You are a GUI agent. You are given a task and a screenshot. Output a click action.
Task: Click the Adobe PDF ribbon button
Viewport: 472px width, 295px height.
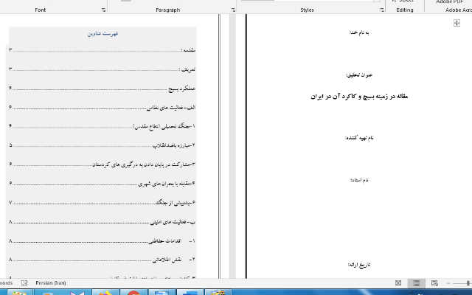click(x=448, y=1)
